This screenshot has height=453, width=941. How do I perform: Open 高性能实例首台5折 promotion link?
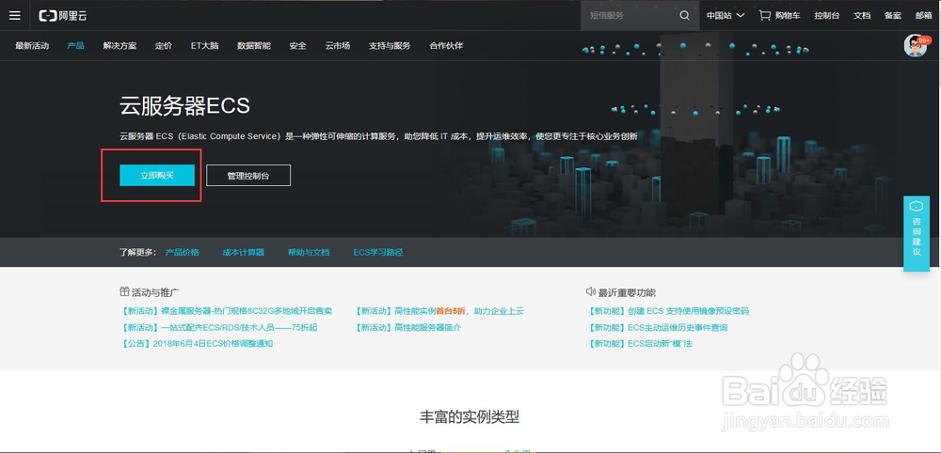(x=439, y=311)
